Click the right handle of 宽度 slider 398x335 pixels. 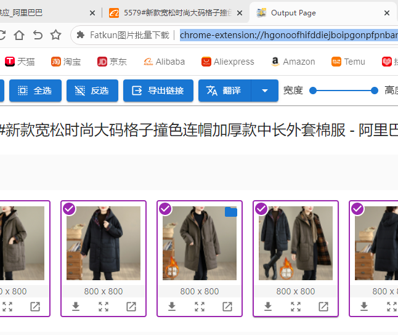coord(375,91)
